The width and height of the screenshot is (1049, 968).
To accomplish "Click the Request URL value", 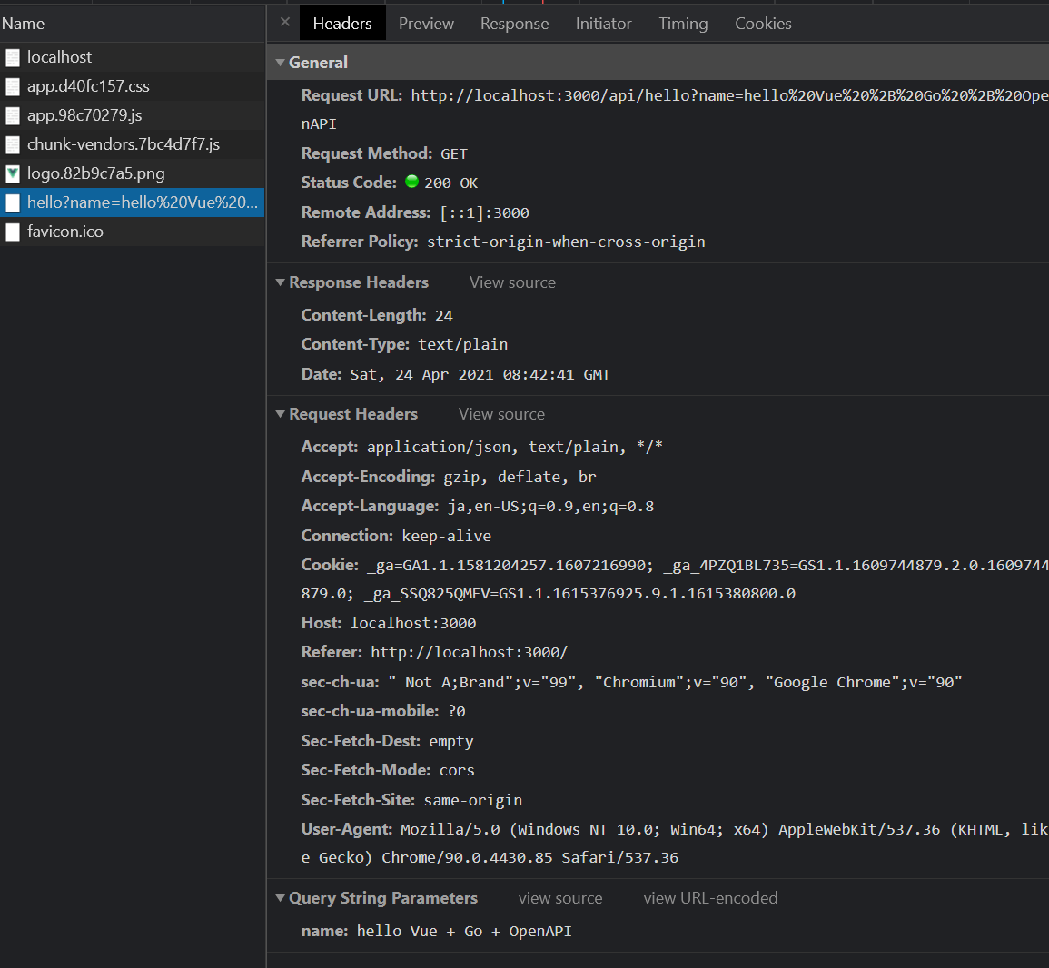I will pyautogui.click(x=674, y=110).
